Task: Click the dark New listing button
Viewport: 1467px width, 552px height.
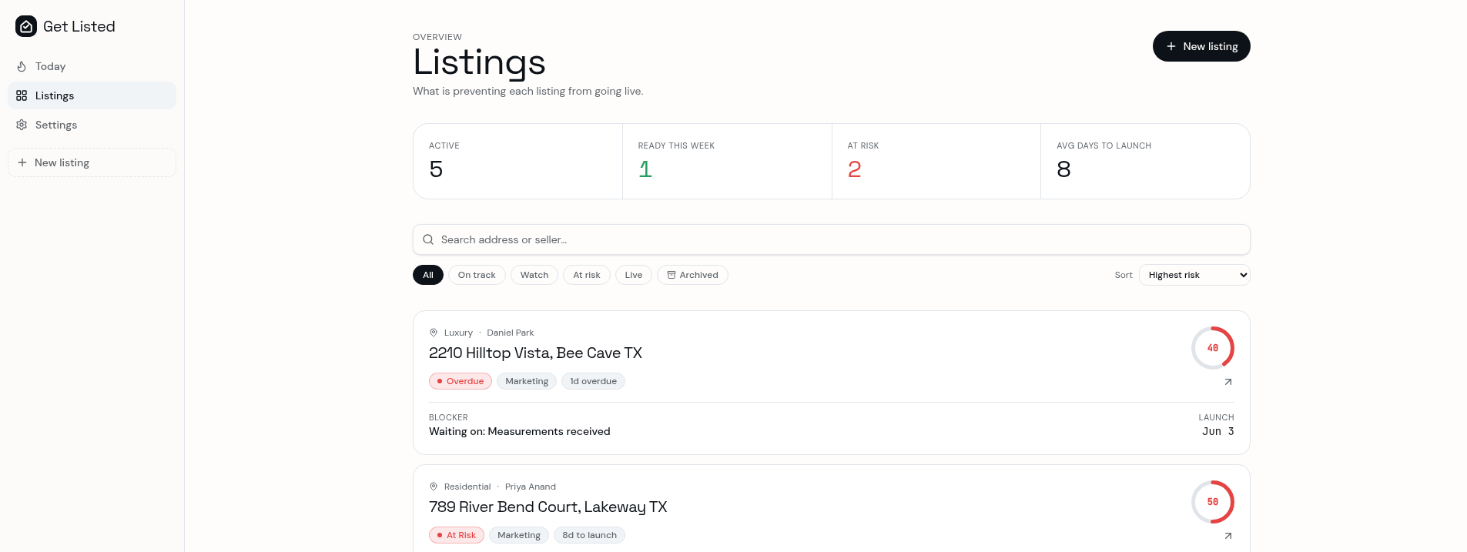Action: coord(1201,46)
